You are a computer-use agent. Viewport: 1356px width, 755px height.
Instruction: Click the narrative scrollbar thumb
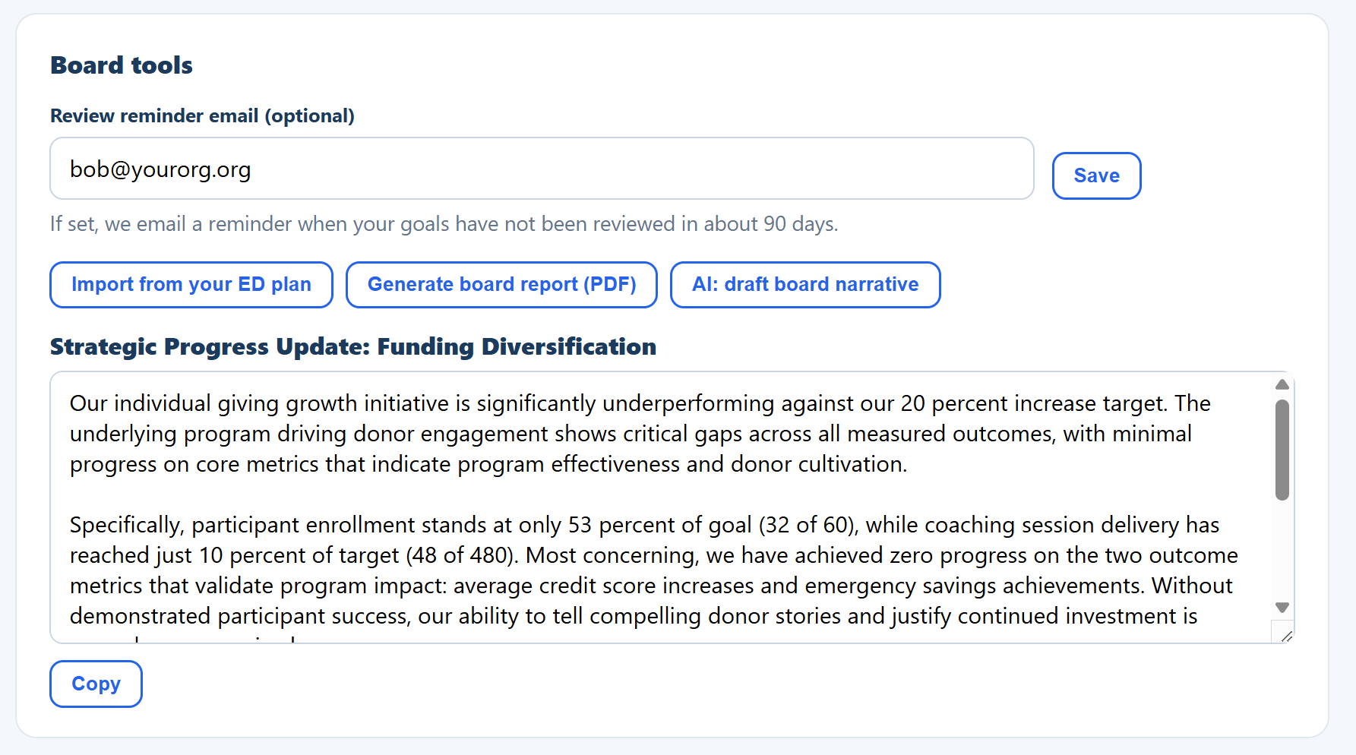tap(1282, 450)
